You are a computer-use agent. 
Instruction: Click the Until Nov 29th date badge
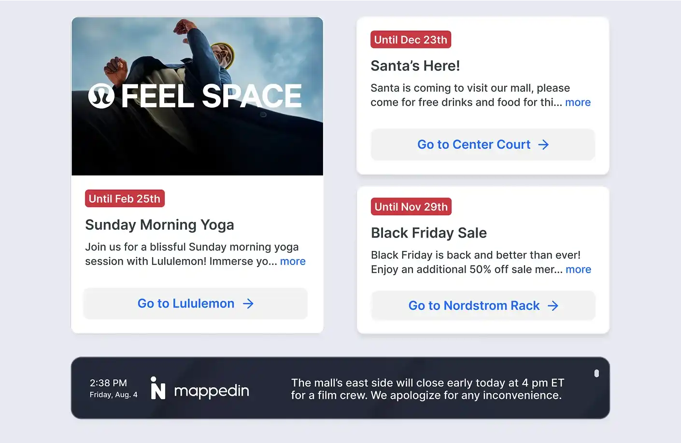[411, 207]
